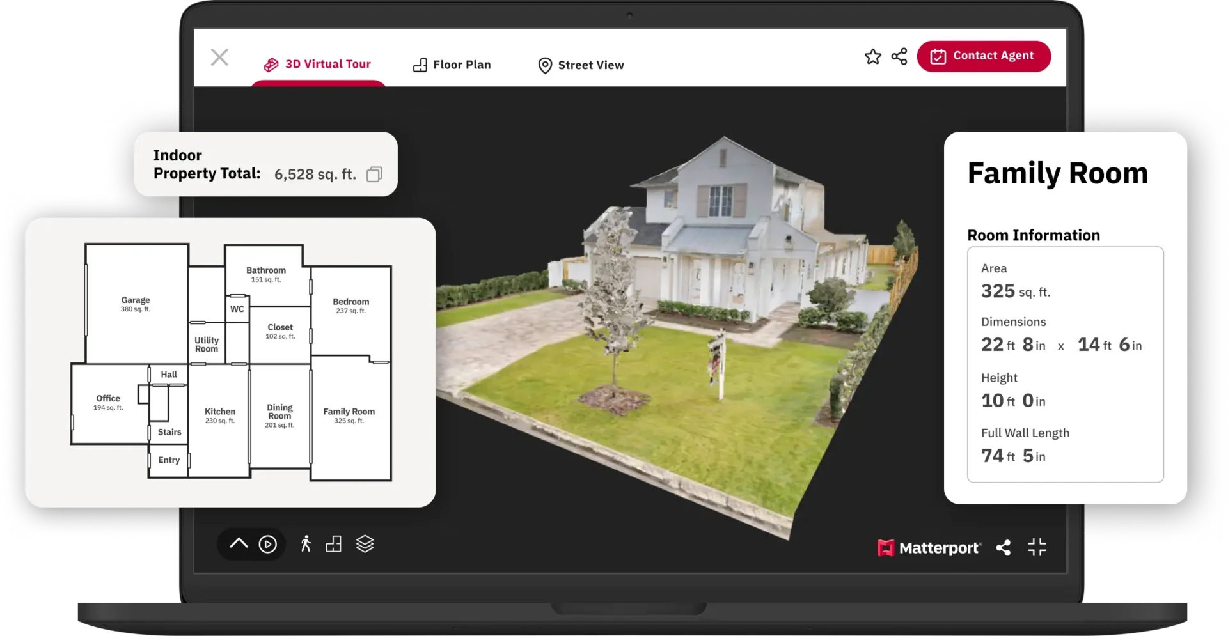Open the floorplan view icon in bottom toolbar
The width and height of the screenshot is (1228, 636).
(334, 544)
